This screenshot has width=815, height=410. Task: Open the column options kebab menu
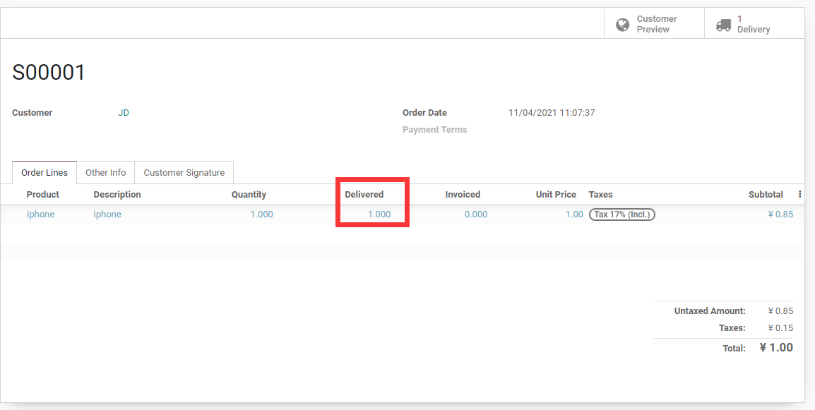click(x=799, y=194)
